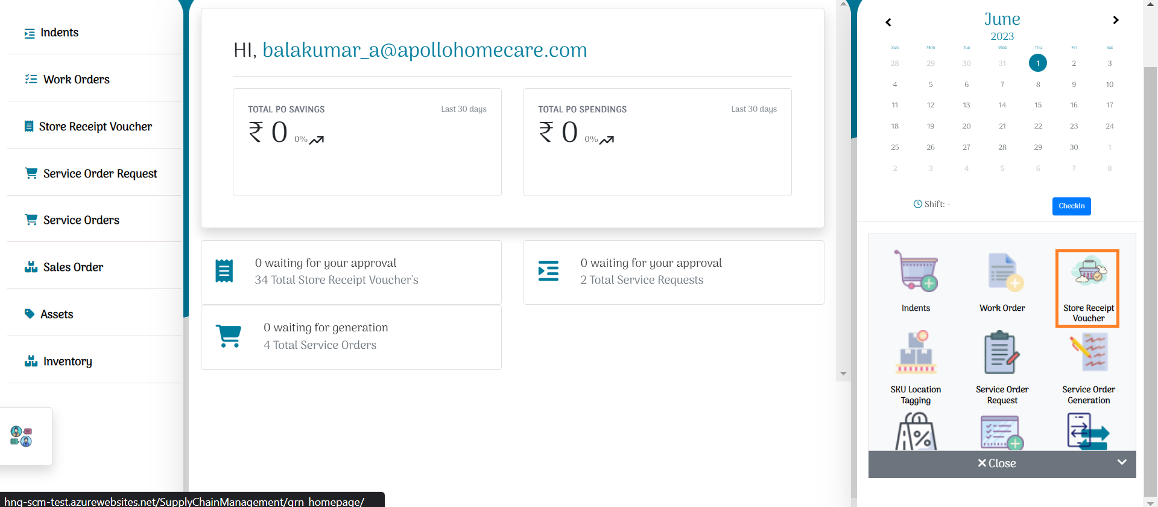Click the 2023 year label
This screenshot has width=1158, height=507.
pos(1002,36)
